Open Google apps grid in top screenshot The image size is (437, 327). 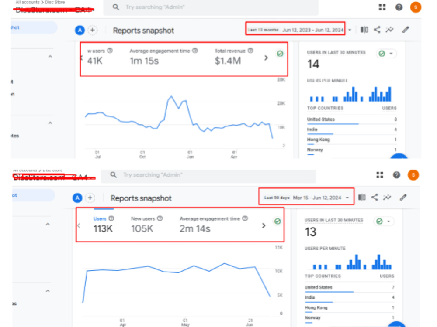tap(382, 7)
